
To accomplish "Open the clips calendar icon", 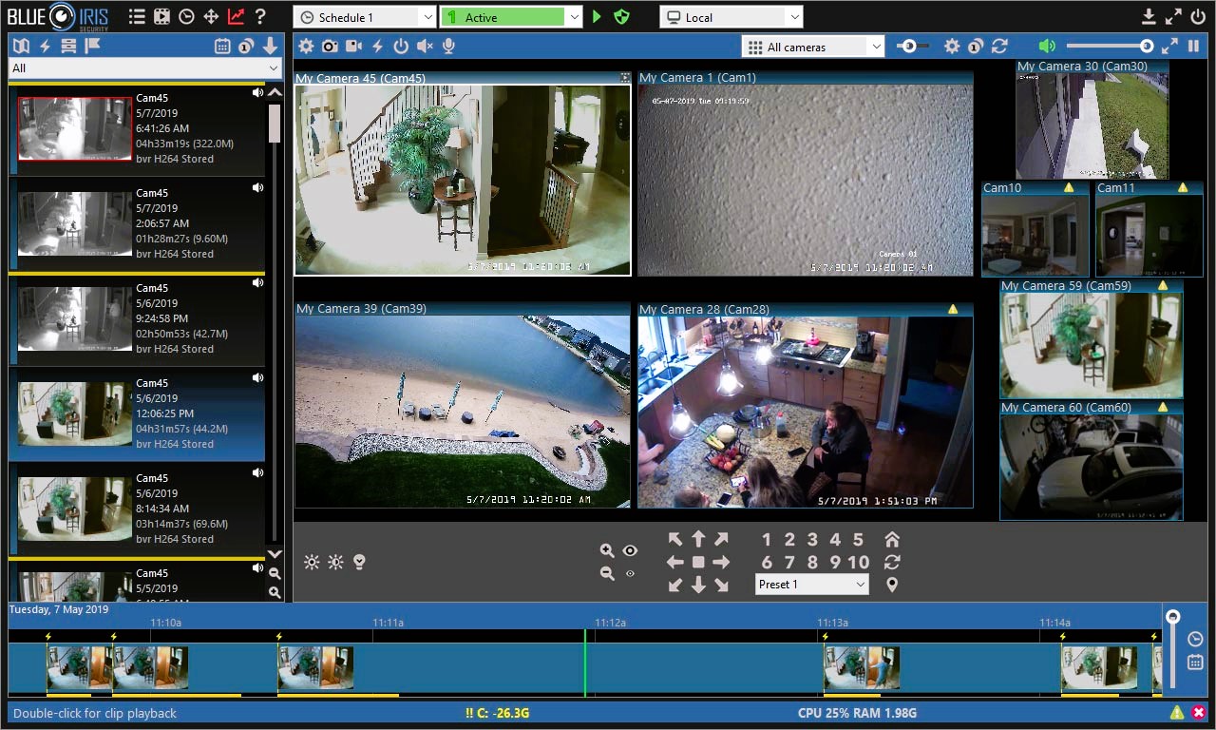I will point(222,46).
